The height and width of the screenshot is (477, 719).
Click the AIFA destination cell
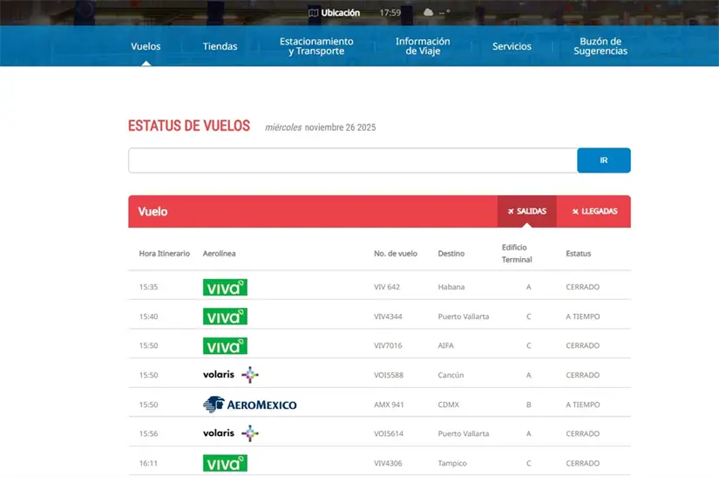click(445, 346)
